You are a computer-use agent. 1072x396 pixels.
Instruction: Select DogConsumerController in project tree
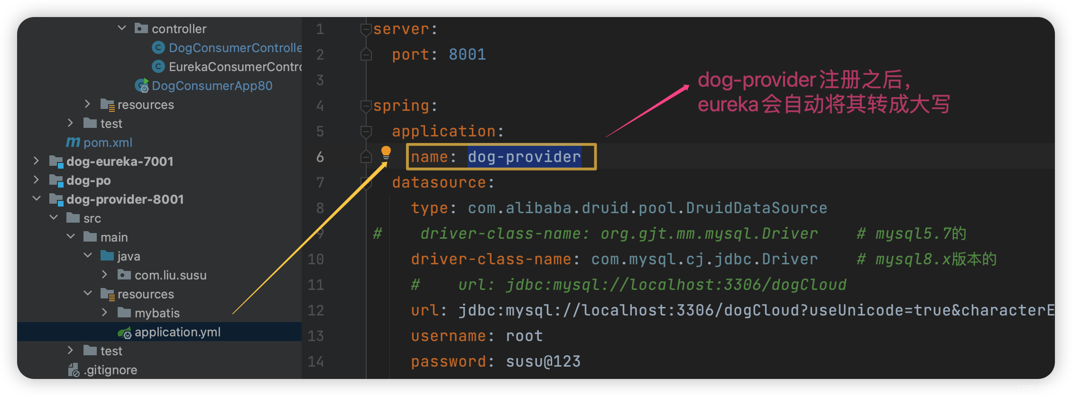pos(235,48)
